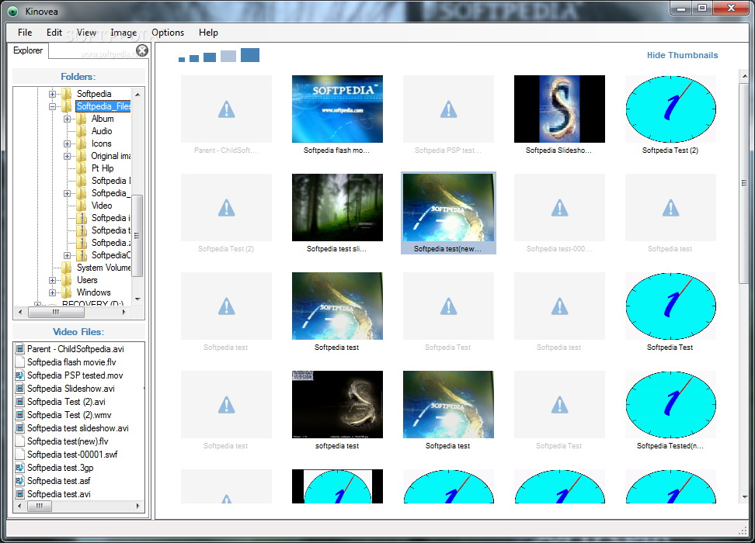Expand the Original images folder node

click(x=68, y=157)
